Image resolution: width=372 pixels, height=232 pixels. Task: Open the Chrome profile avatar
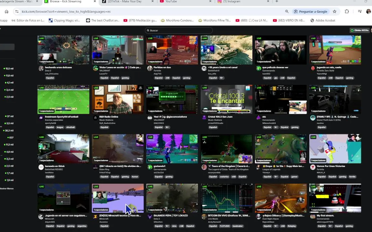368,11
